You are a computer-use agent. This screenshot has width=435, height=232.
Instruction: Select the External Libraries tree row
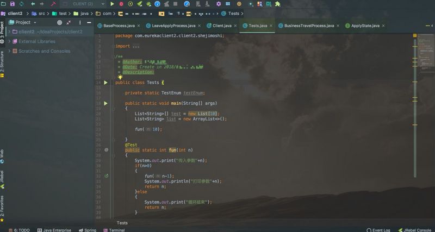[50, 41]
